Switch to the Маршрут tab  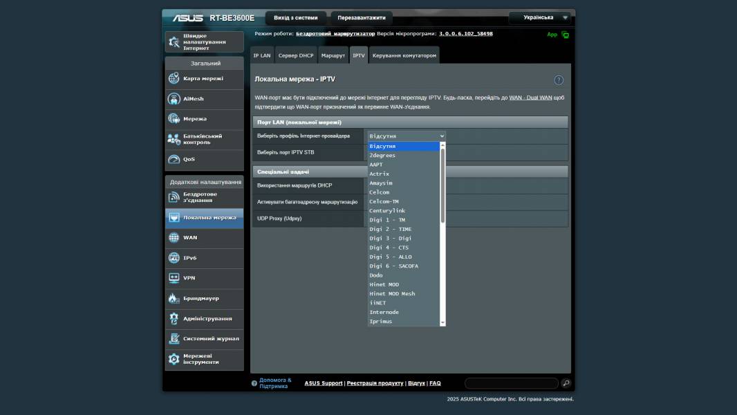click(x=333, y=55)
